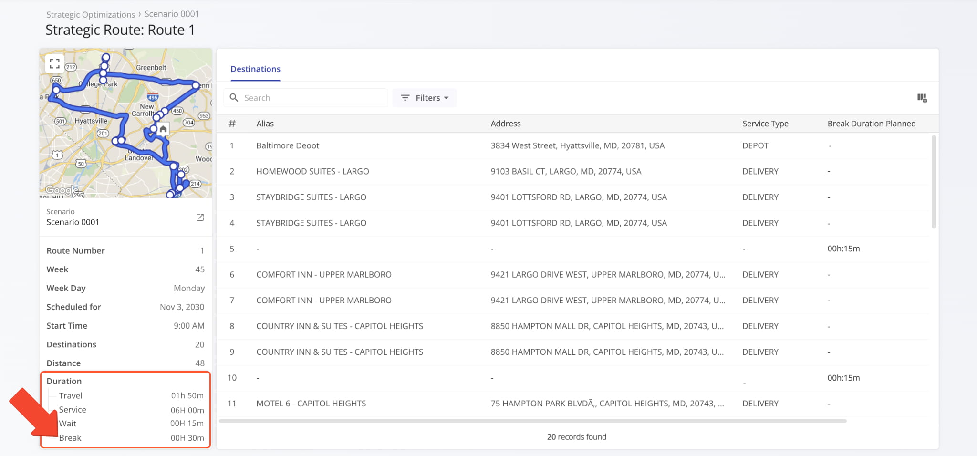The height and width of the screenshot is (456, 977).
Task: Select row 9 COUNTRY INN & SUITES
Action: tap(572, 352)
